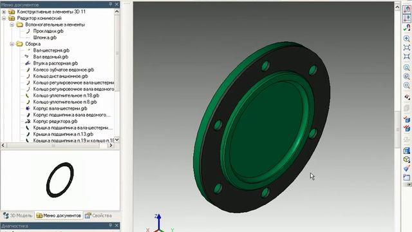Select Колесо зубчатое ведомое.grb file

64,70
